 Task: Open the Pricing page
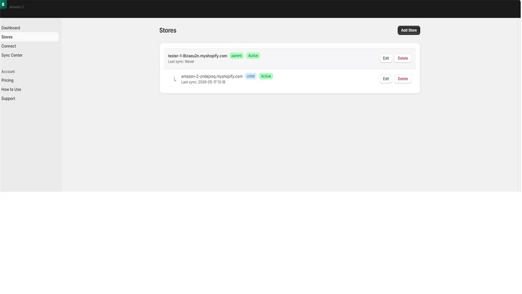[7, 80]
